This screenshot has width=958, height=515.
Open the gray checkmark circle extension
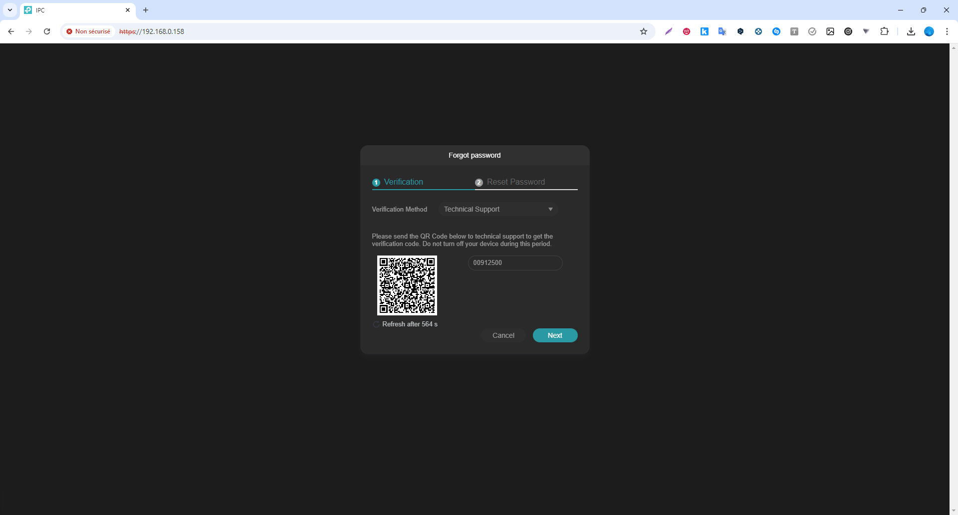(x=812, y=31)
